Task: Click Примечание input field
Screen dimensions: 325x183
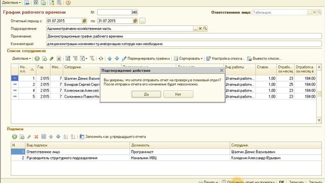Action: [x=184, y=36]
